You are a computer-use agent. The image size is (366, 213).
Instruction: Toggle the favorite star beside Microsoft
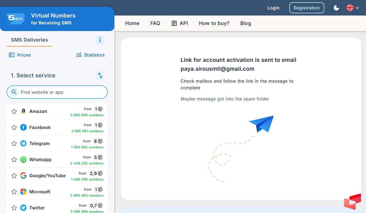[14, 192]
